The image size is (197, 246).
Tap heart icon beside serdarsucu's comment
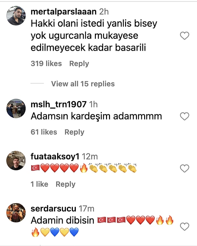pos(185,227)
